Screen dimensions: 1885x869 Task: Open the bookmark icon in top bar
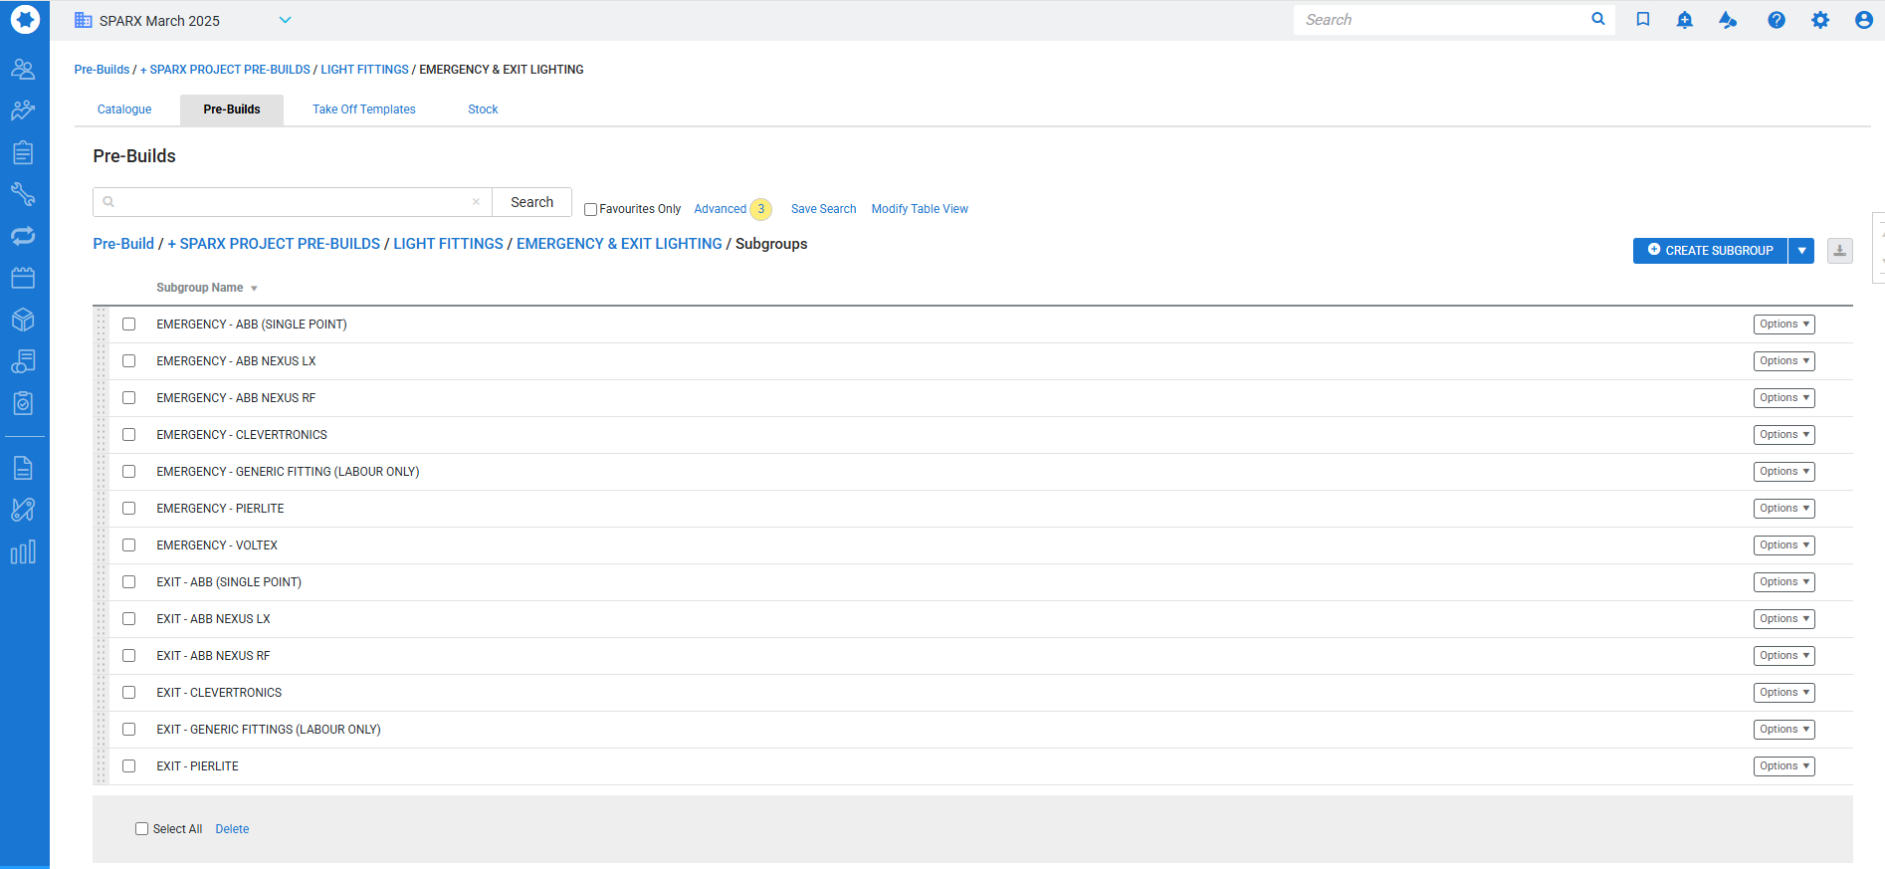click(1643, 20)
